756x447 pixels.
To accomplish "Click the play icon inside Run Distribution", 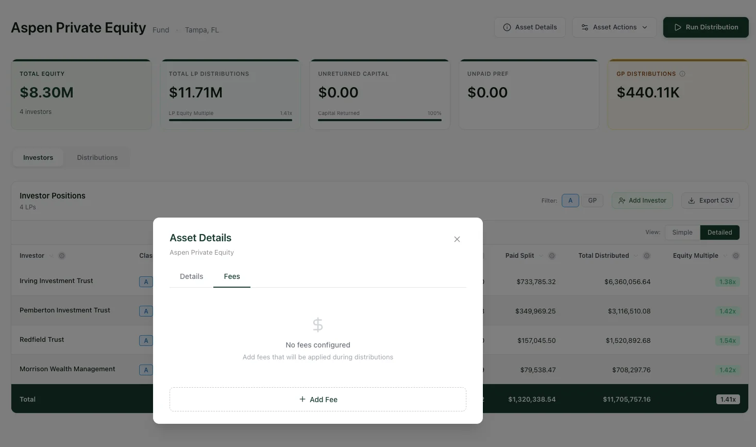I will tap(678, 27).
